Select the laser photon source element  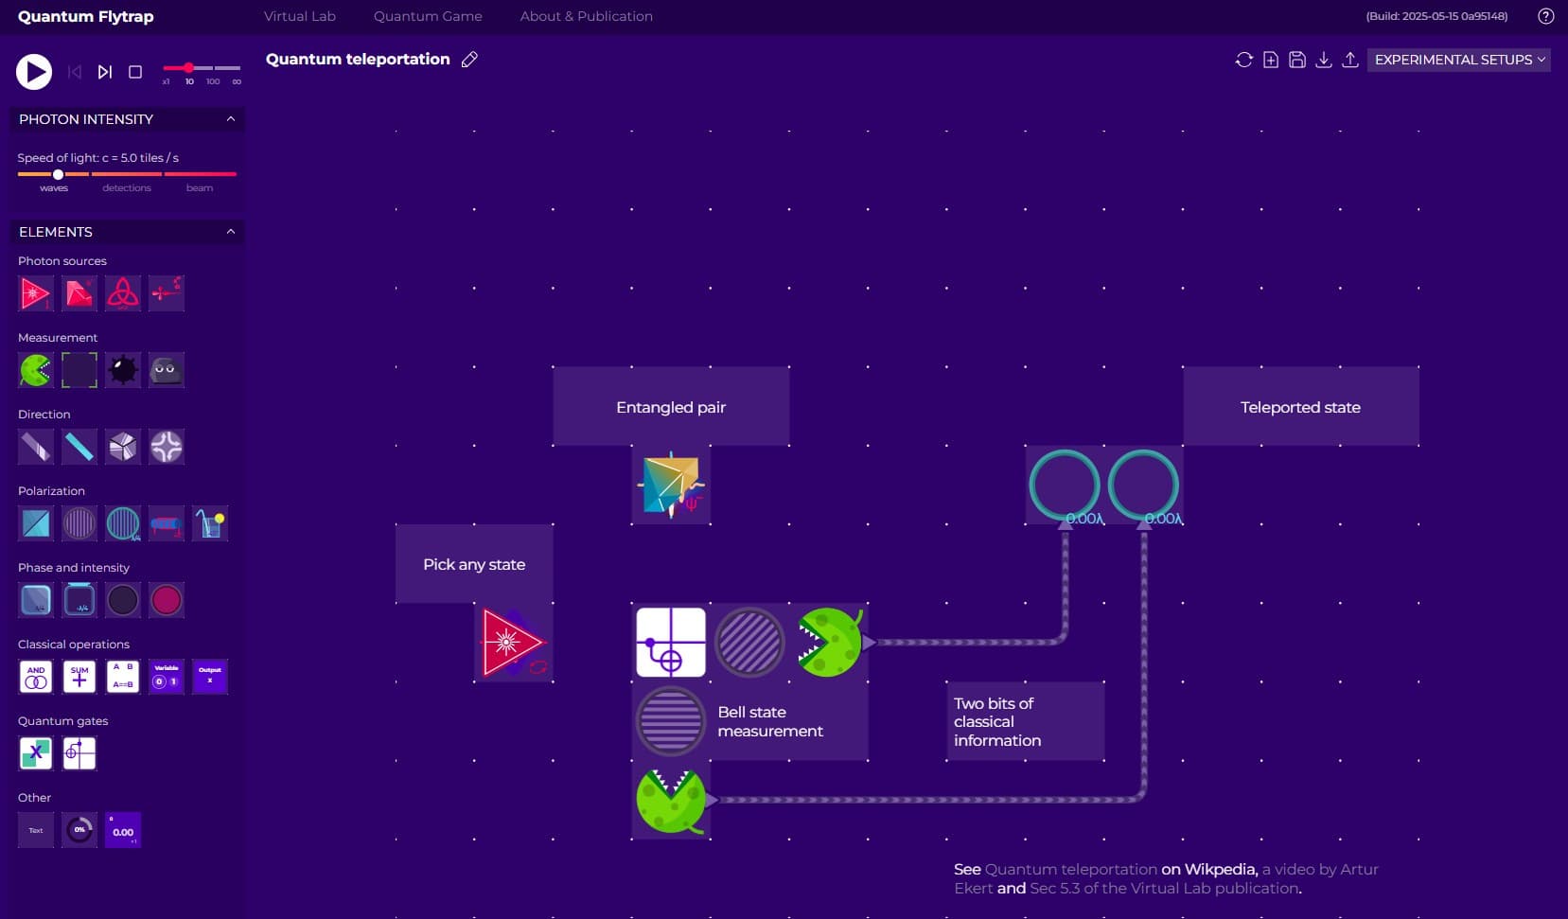(36, 293)
